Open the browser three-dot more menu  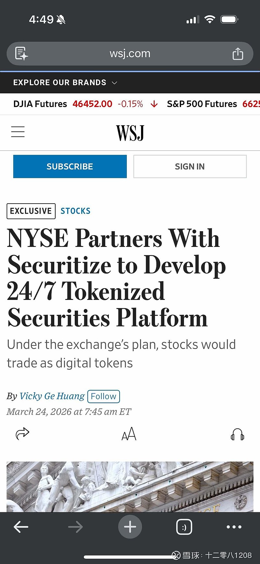pyautogui.click(x=234, y=527)
